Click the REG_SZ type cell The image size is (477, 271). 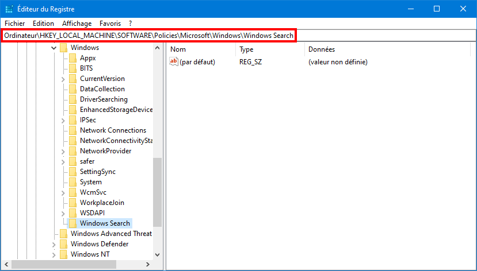coord(250,62)
